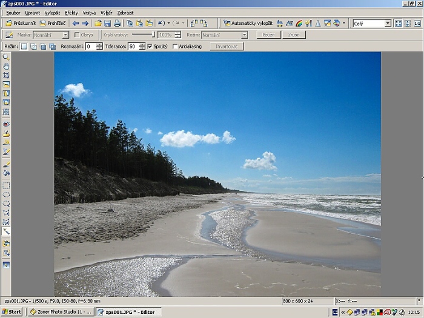Enable the Antialiasing checkbox
The height and width of the screenshot is (318, 424).
(x=176, y=47)
